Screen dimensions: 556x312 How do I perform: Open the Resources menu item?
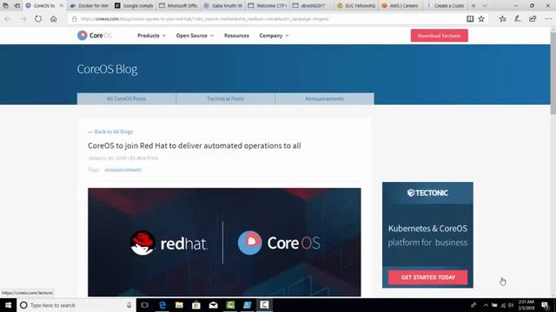(x=236, y=36)
